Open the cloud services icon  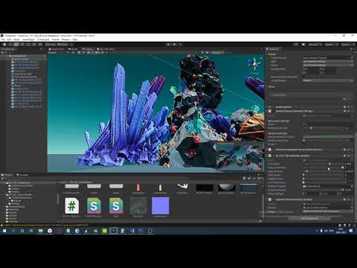tap(303, 45)
